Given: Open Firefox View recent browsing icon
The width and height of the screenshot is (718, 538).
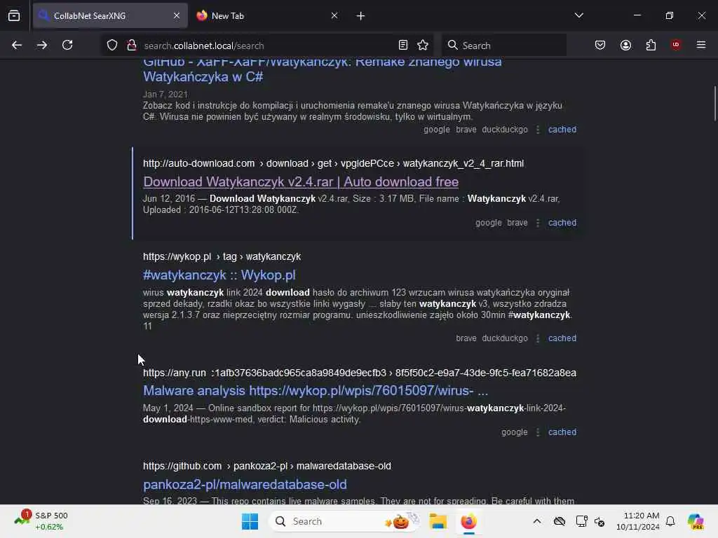Looking at the screenshot, I should click(x=14, y=16).
